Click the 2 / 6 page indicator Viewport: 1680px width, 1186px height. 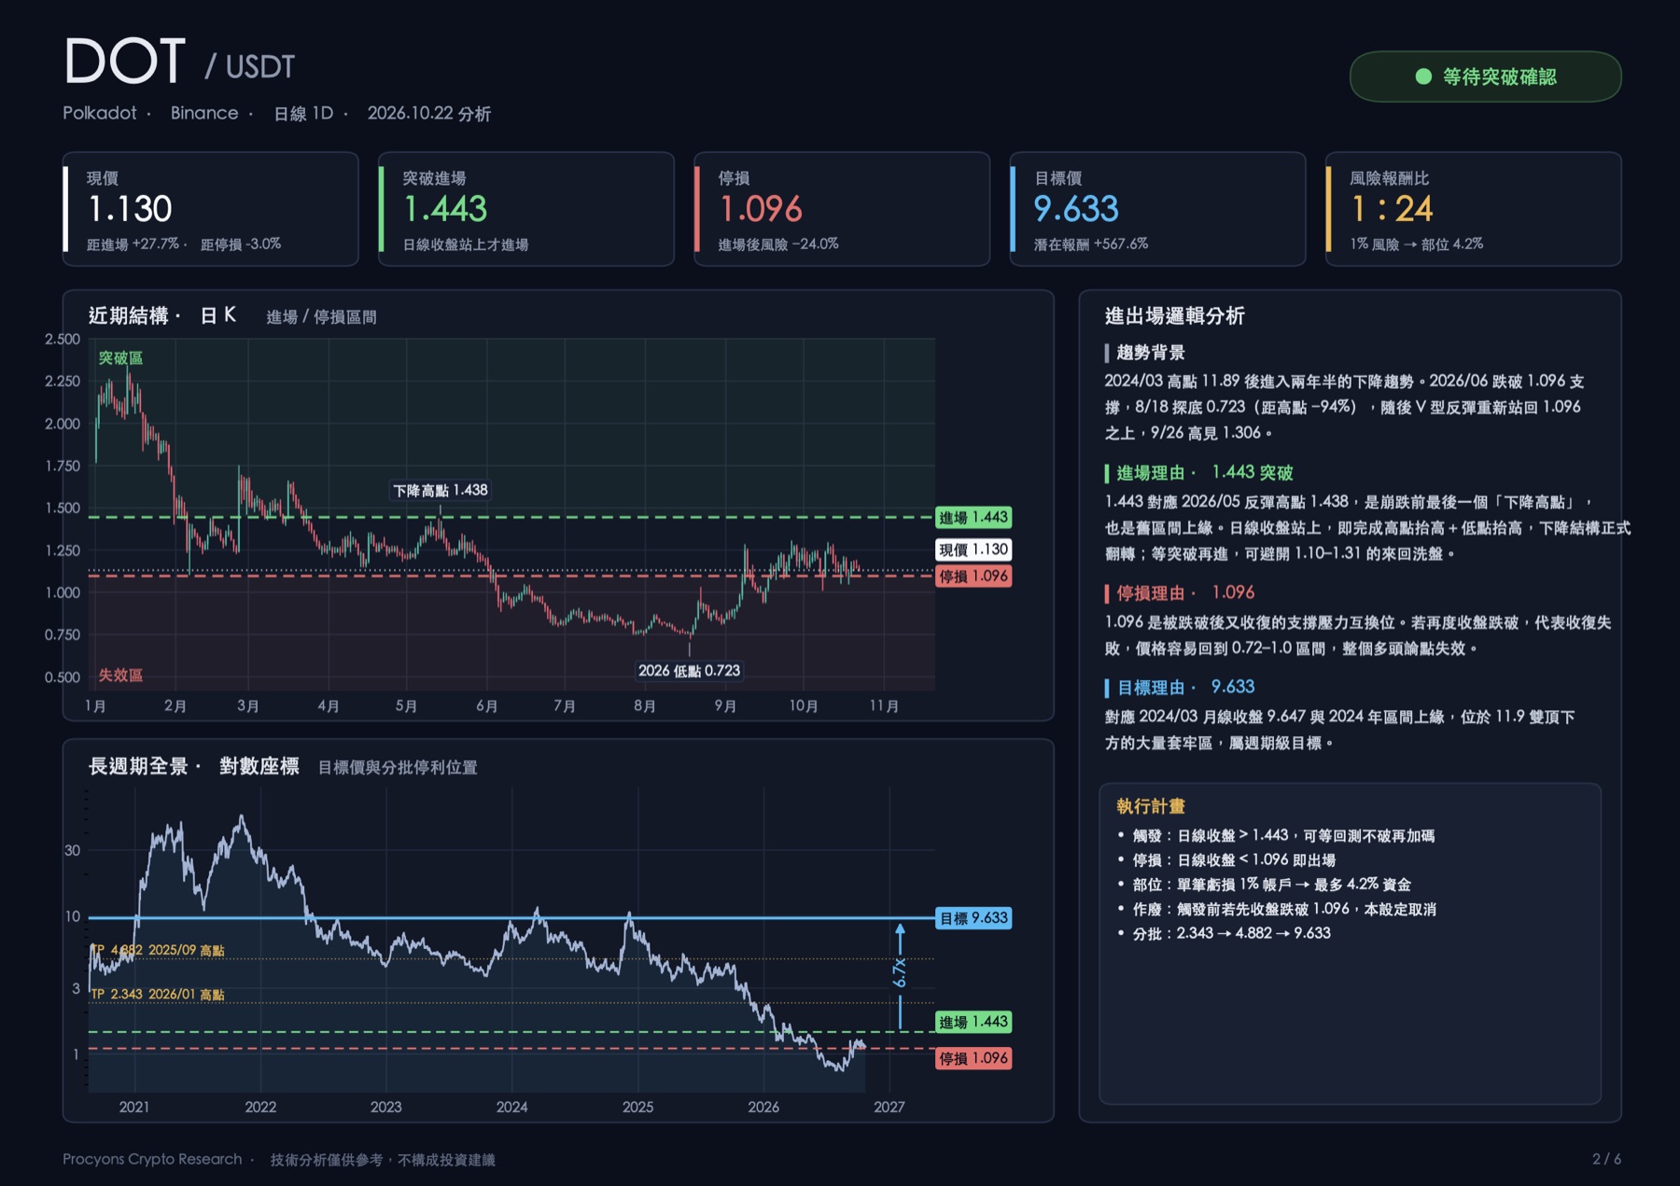(1606, 1159)
